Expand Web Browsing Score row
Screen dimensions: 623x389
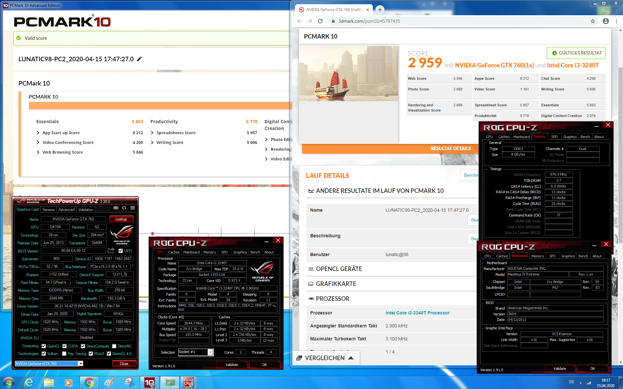pos(38,152)
